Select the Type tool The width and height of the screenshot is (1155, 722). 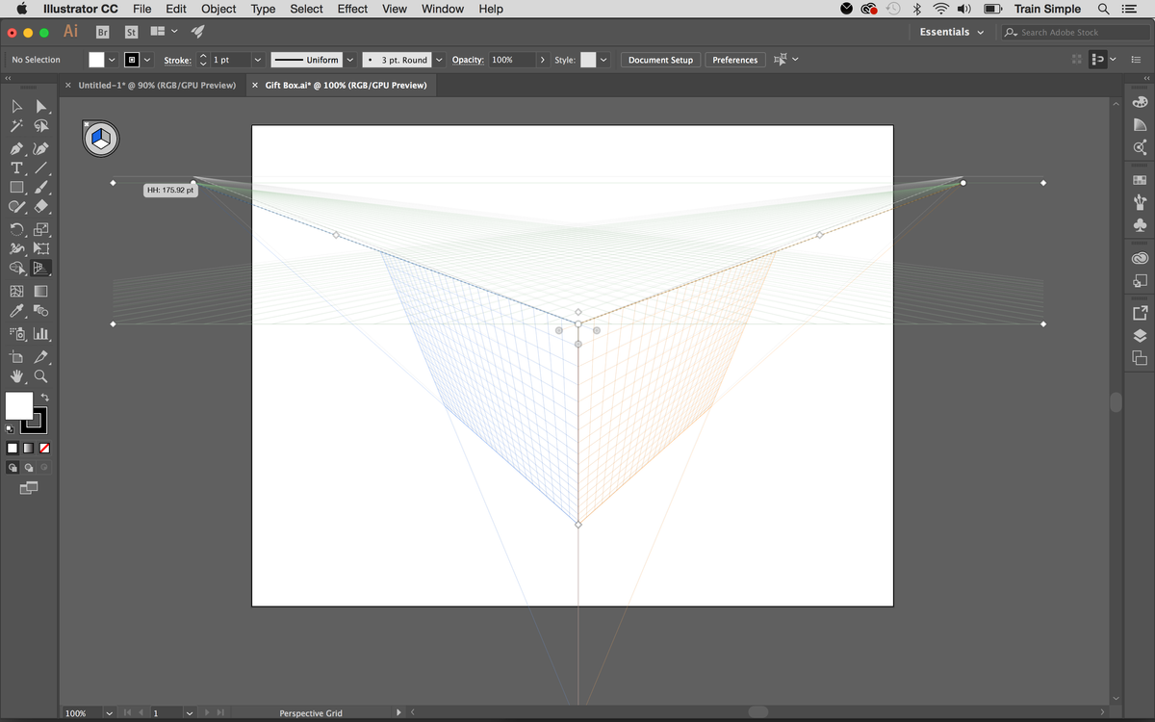click(x=16, y=168)
